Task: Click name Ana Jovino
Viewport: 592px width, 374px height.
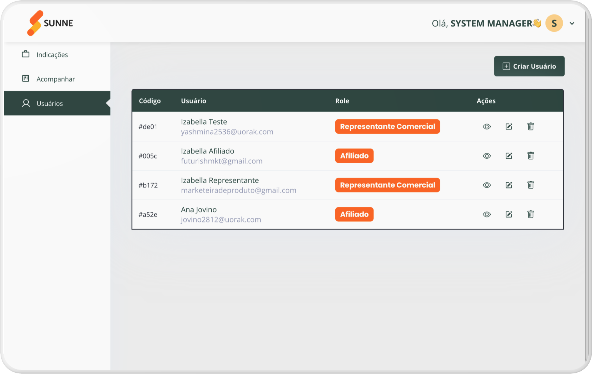Action: coord(199,210)
